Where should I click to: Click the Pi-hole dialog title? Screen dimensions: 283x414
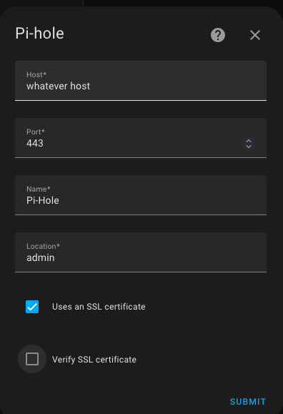tap(39, 34)
